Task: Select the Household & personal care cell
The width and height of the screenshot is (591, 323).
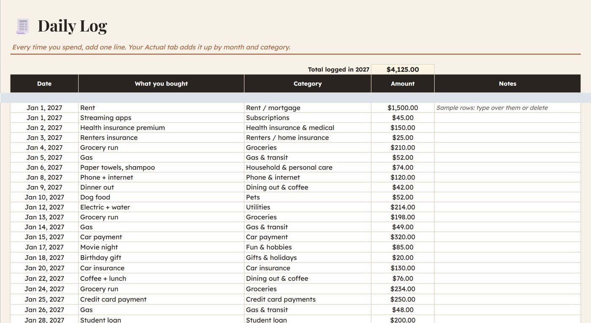Action: pyautogui.click(x=308, y=167)
